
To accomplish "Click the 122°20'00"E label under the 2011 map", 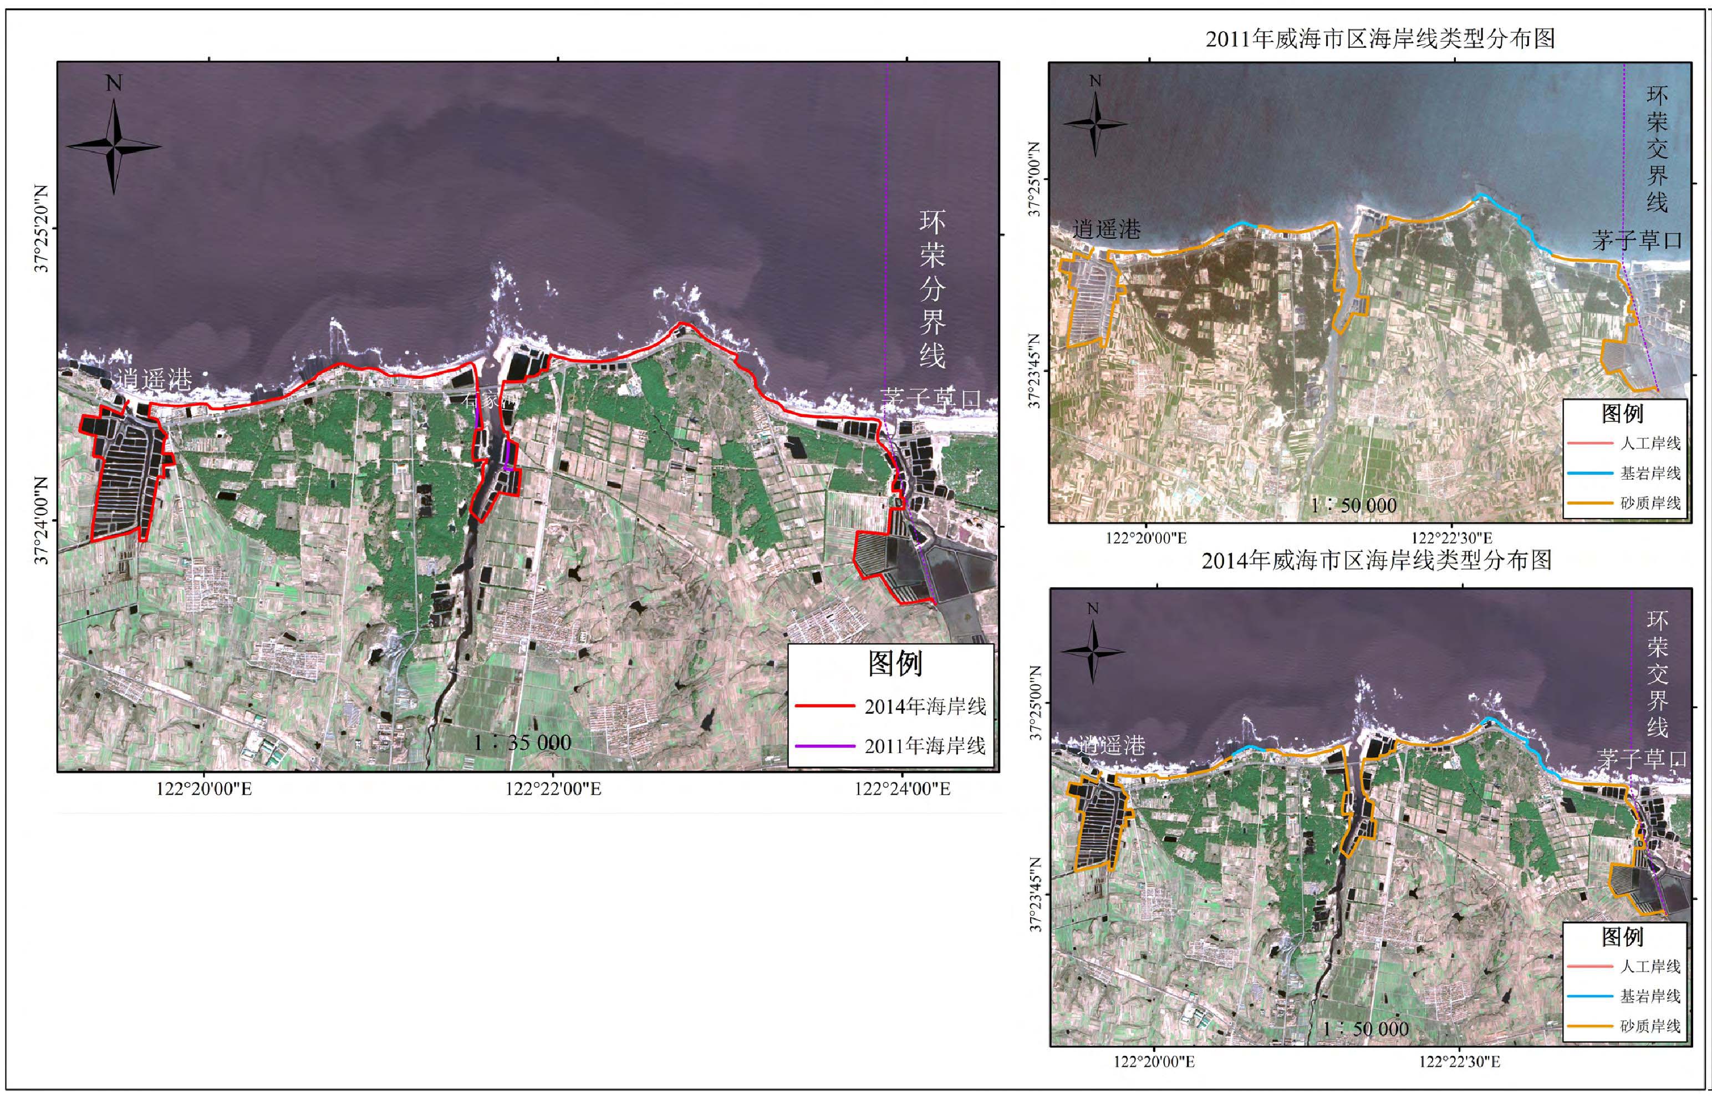I will point(1146,538).
